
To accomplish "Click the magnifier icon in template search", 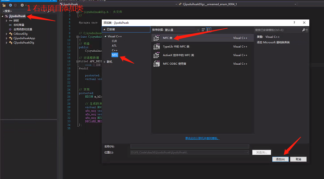I will pos(303,30).
